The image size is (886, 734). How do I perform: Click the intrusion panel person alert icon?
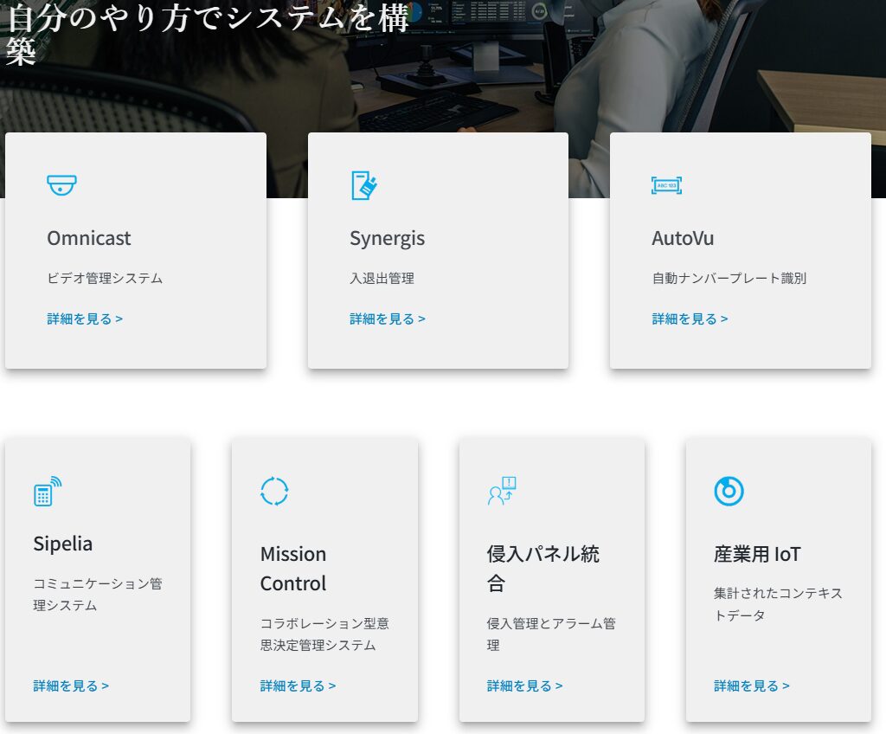502,491
